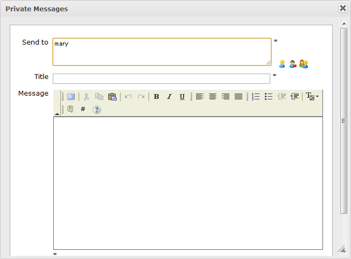Image resolution: width=351 pixels, height=259 pixels.
Task: Click the Copy icon in editor toolbar
Action: (99, 97)
